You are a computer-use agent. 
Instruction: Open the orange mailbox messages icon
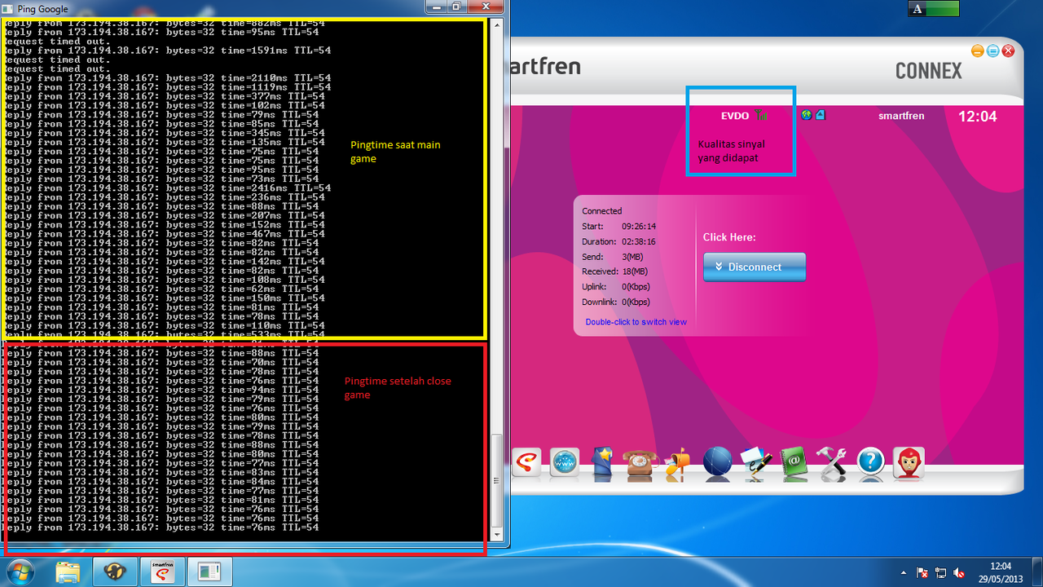click(x=678, y=462)
